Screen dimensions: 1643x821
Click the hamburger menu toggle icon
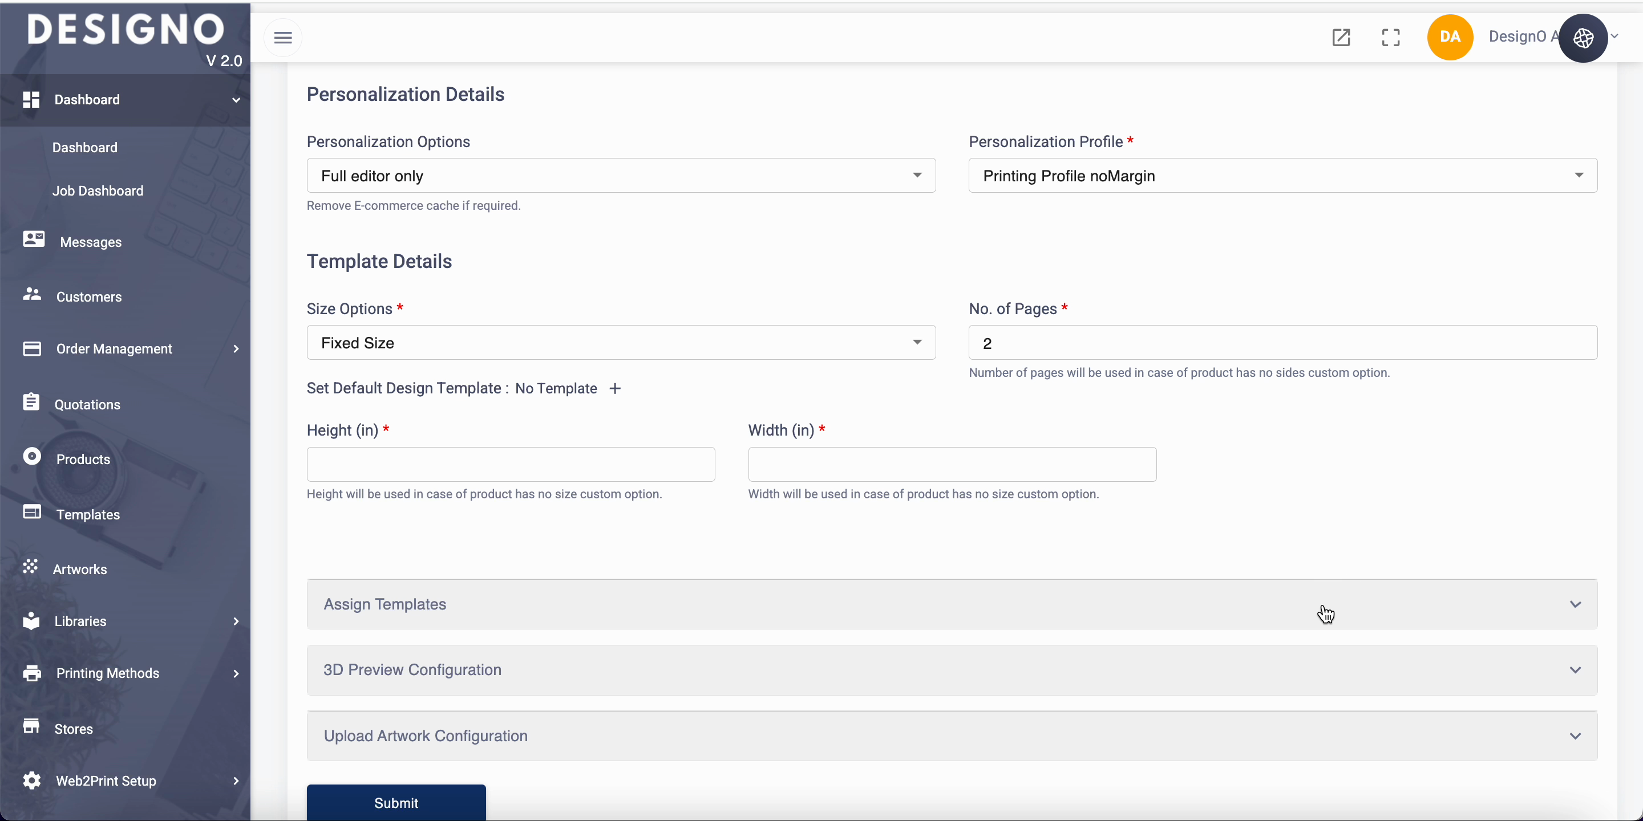(282, 38)
